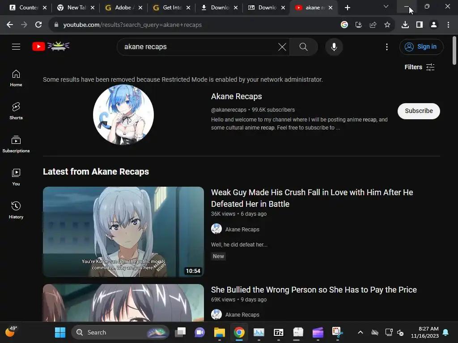
Task: Click the 10:54 video thumbnail
Action: [x=123, y=232]
